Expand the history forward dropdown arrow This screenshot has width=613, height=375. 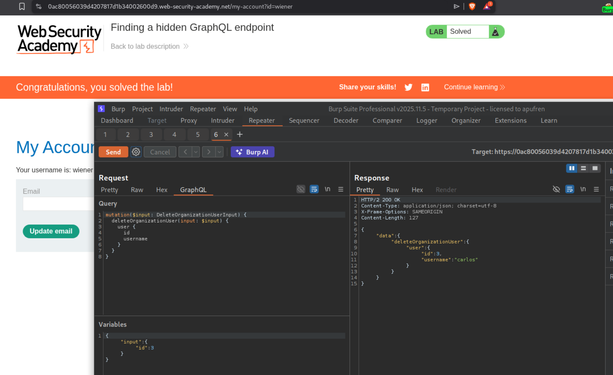[219, 152]
